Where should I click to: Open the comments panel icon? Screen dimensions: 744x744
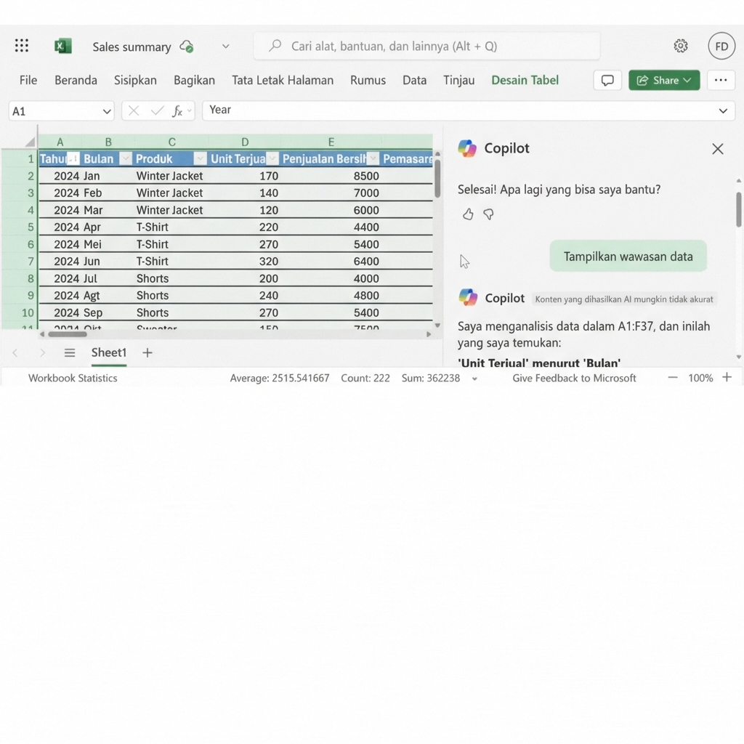[x=607, y=80]
